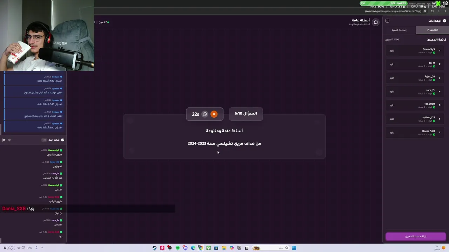Click the stream chat icon next to شات البث
Viewport: 449px width, 252px height.
(x=62, y=140)
